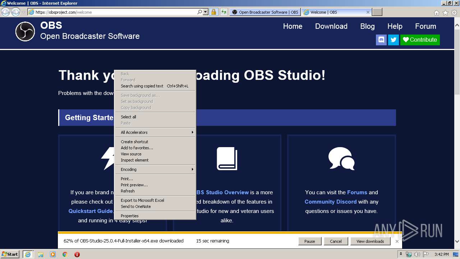
Task: Click the network tray icon
Action: tap(409, 254)
